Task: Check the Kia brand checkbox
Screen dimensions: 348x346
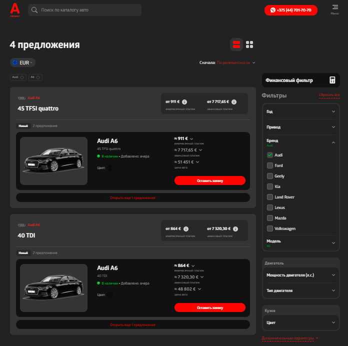Action: (270, 186)
